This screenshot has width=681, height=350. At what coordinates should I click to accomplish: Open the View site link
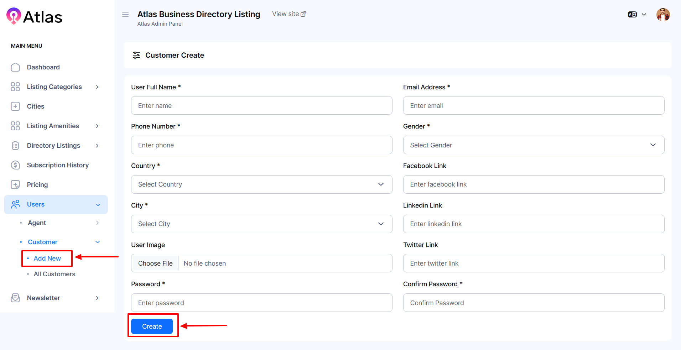pyautogui.click(x=289, y=14)
